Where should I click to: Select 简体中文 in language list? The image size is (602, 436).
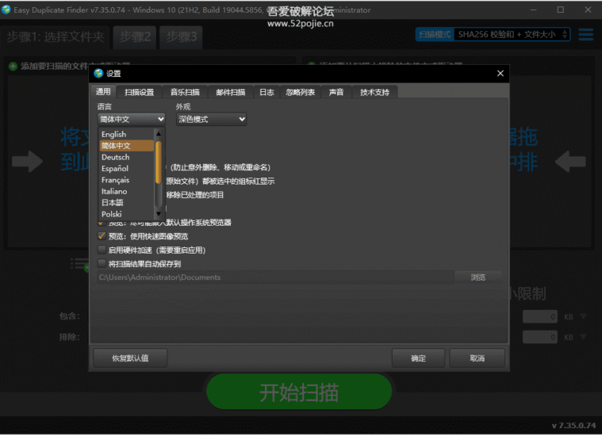[x=127, y=146]
